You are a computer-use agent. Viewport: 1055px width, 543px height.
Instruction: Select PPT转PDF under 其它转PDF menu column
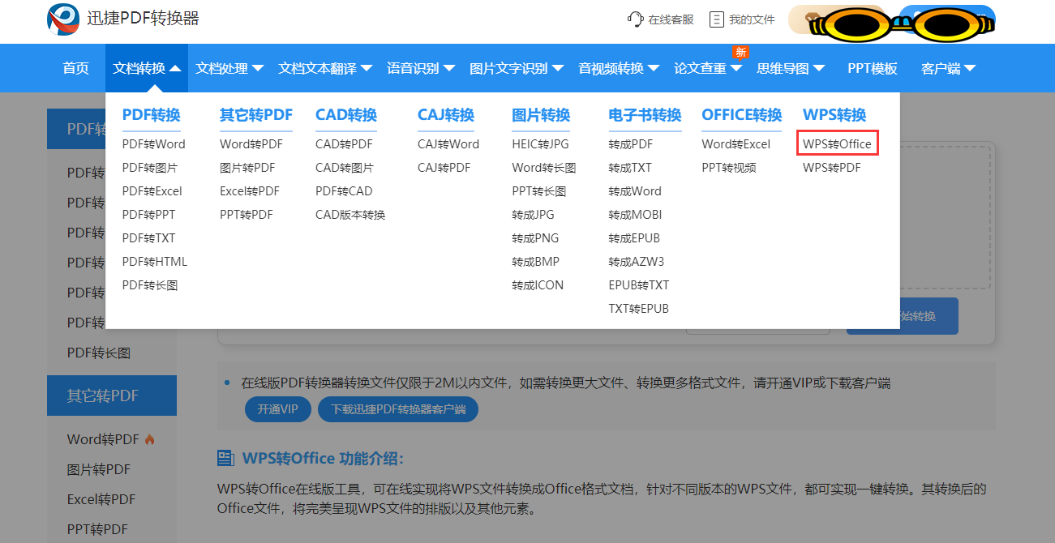[x=247, y=215]
